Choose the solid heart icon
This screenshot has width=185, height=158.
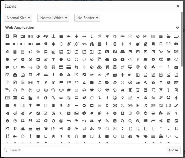[92, 90]
